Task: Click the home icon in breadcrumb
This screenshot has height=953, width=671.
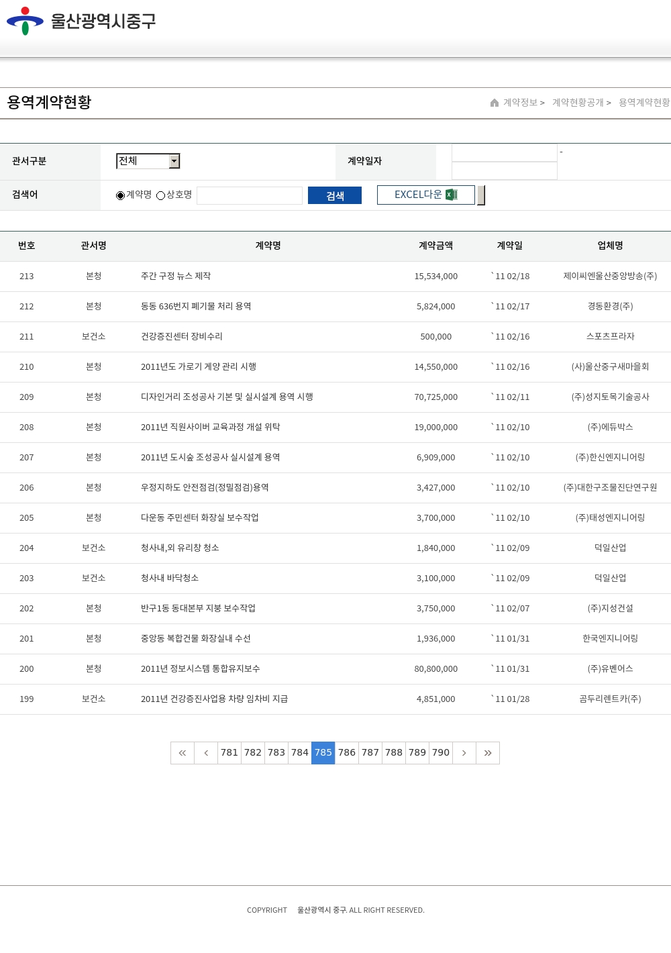Action: (495, 103)
